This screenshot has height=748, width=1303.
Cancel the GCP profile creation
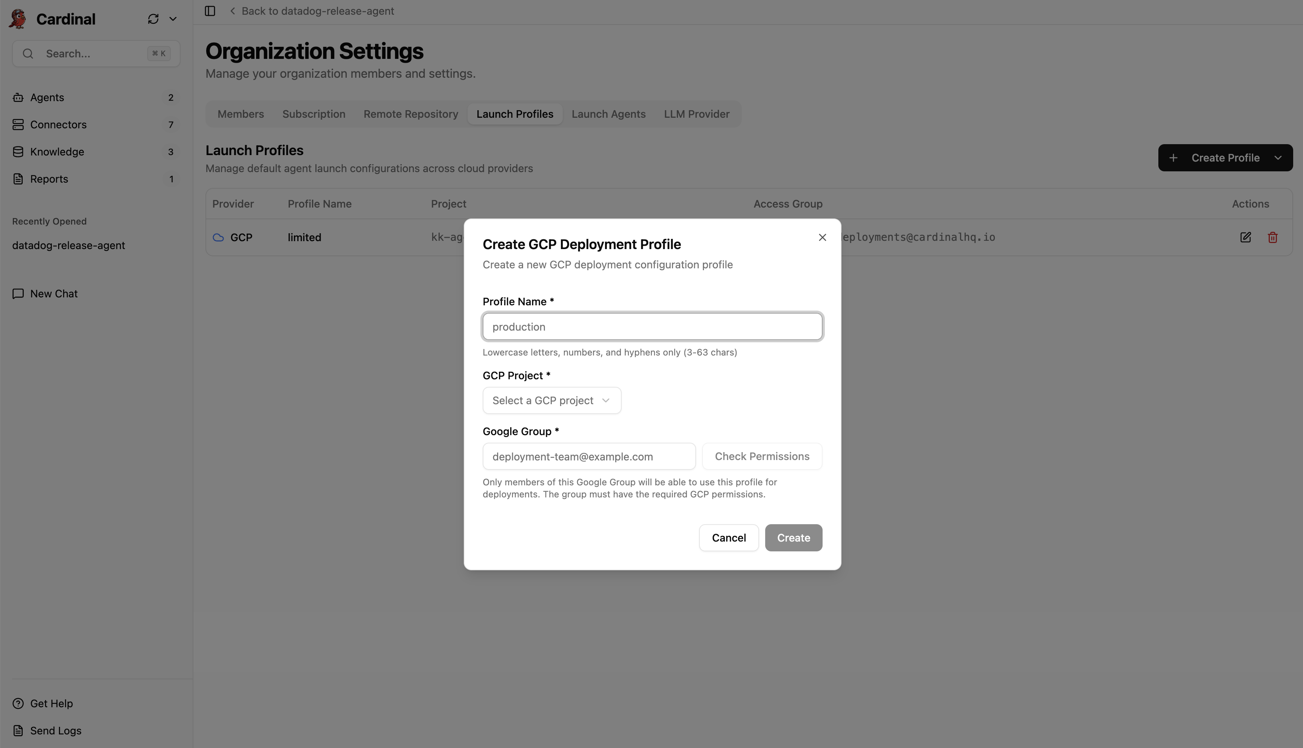(728, 537)
